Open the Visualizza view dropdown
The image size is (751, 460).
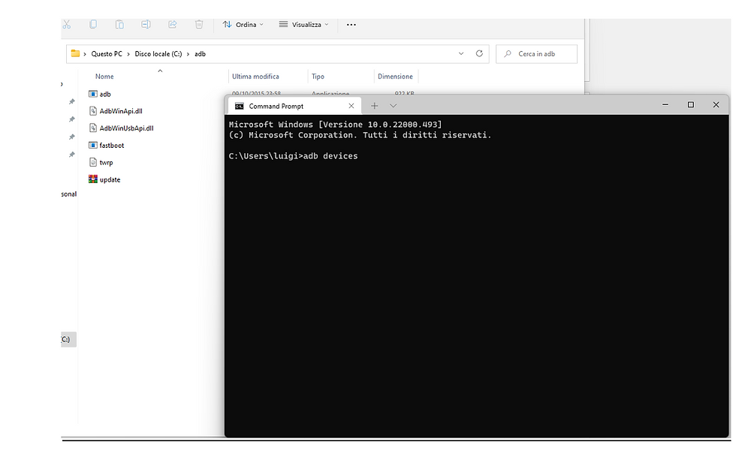pos(304,25)
